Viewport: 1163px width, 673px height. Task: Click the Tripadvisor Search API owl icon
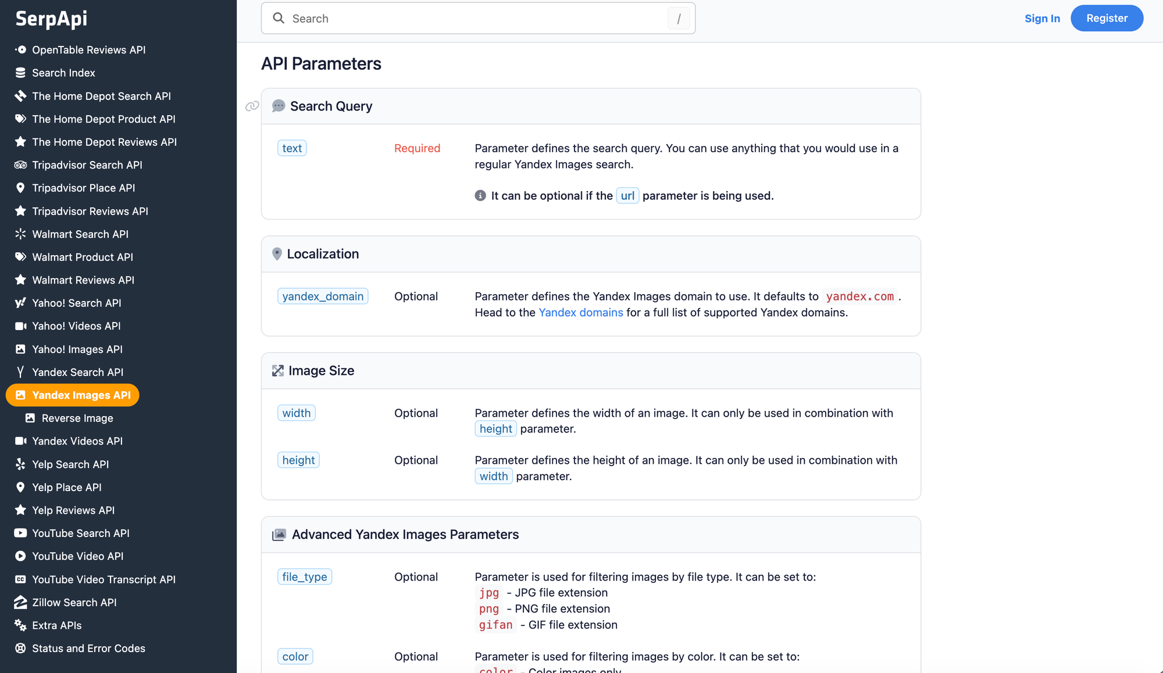20,165
